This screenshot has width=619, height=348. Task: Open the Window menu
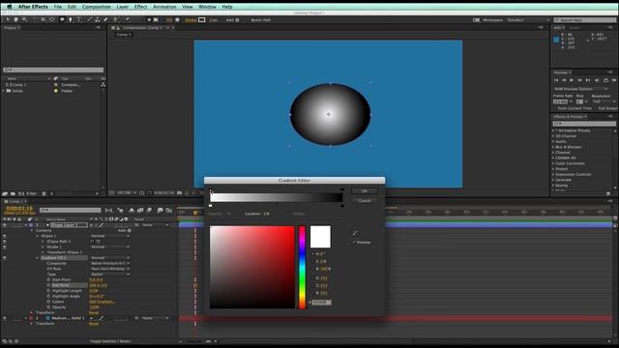coord(207,7)
